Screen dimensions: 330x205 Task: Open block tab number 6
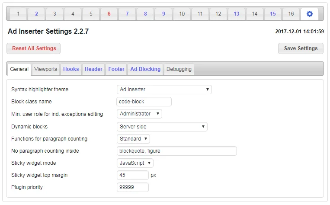click(109, 14)
